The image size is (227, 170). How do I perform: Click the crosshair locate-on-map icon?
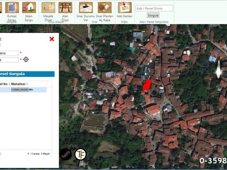click(x=26, y=59)
